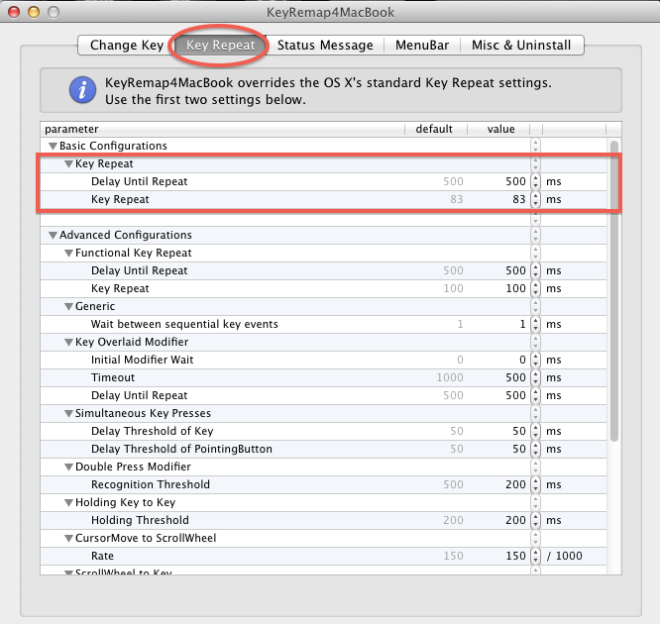Click stepper for Functional Key Repeat 100 ms
The height and width of the screenshot is (624, 660).
point(535,288)
